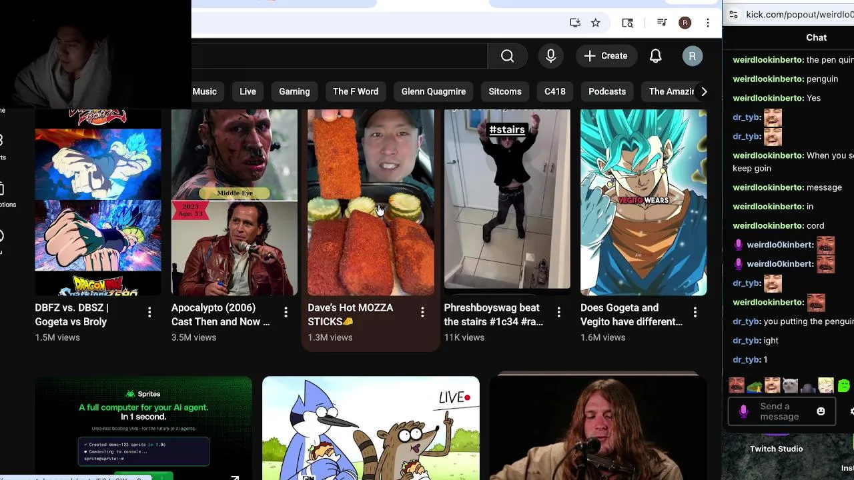Open options for Dave's Hot MOZZA STICKS
Image resolution: width=854 pixels, height=480 pixels.
tap(422, 312)
